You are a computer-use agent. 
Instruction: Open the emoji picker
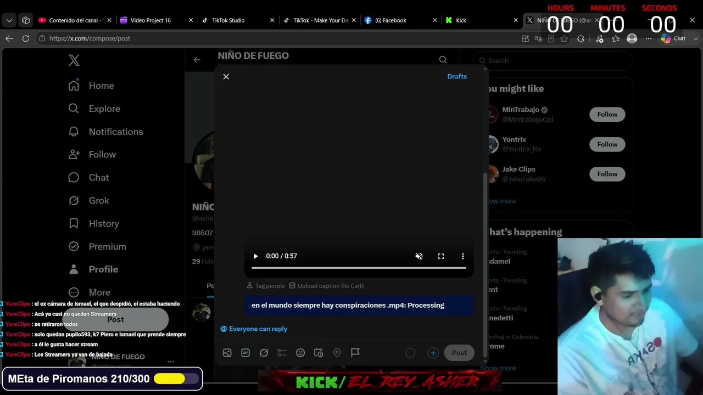click(300, 353)
